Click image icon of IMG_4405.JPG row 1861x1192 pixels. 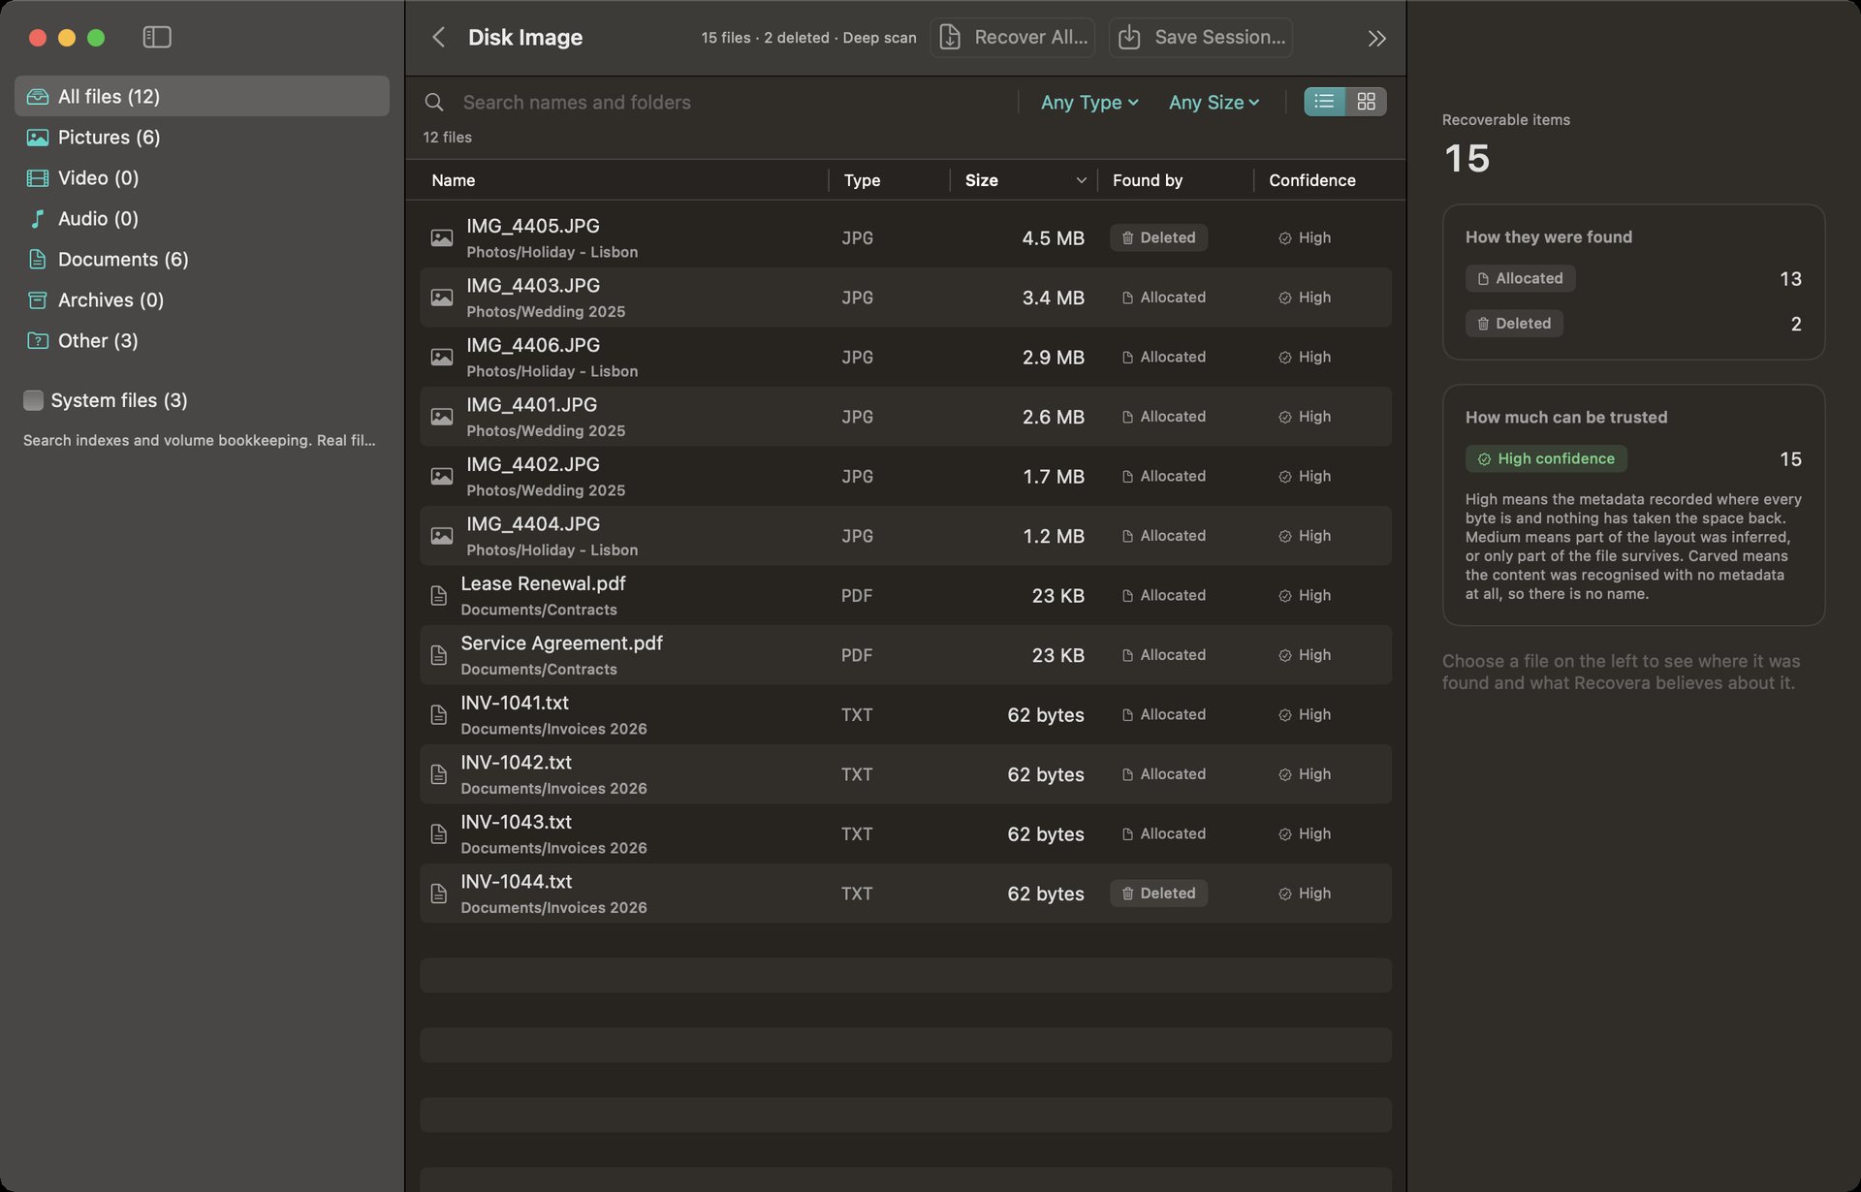click(x=441, y=237)
